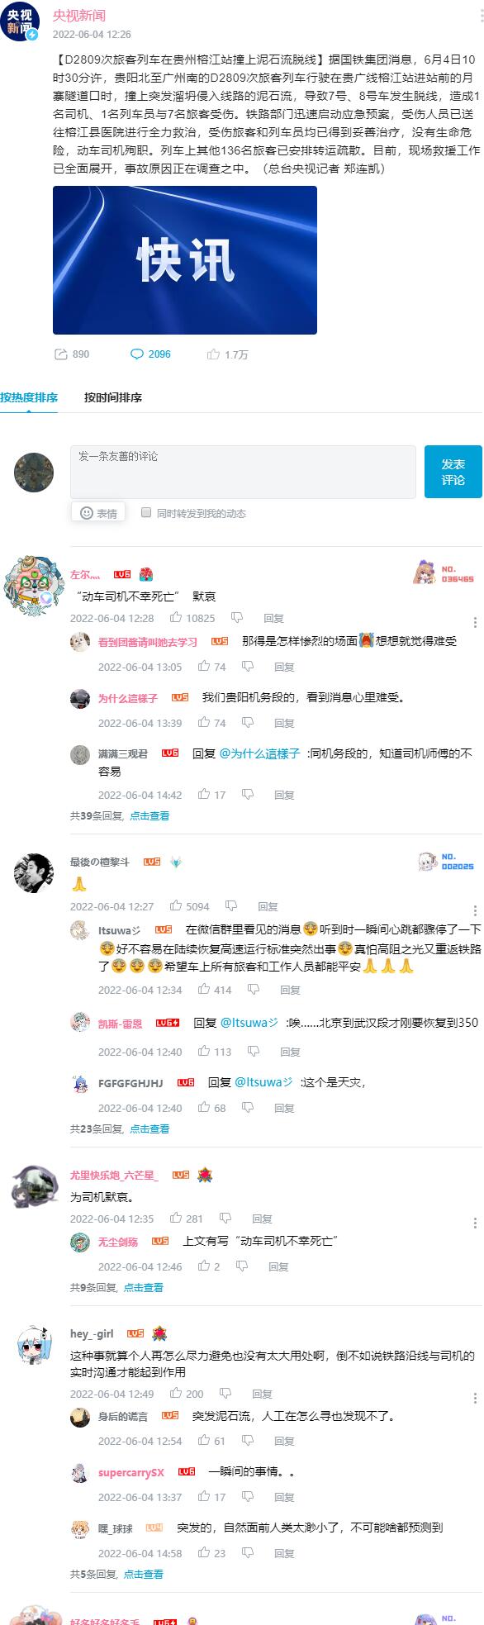Screen dimensions: 484x1625
Task: Dislike the top comment dated 2022-06-04 12:28
Action: (237, 617)
